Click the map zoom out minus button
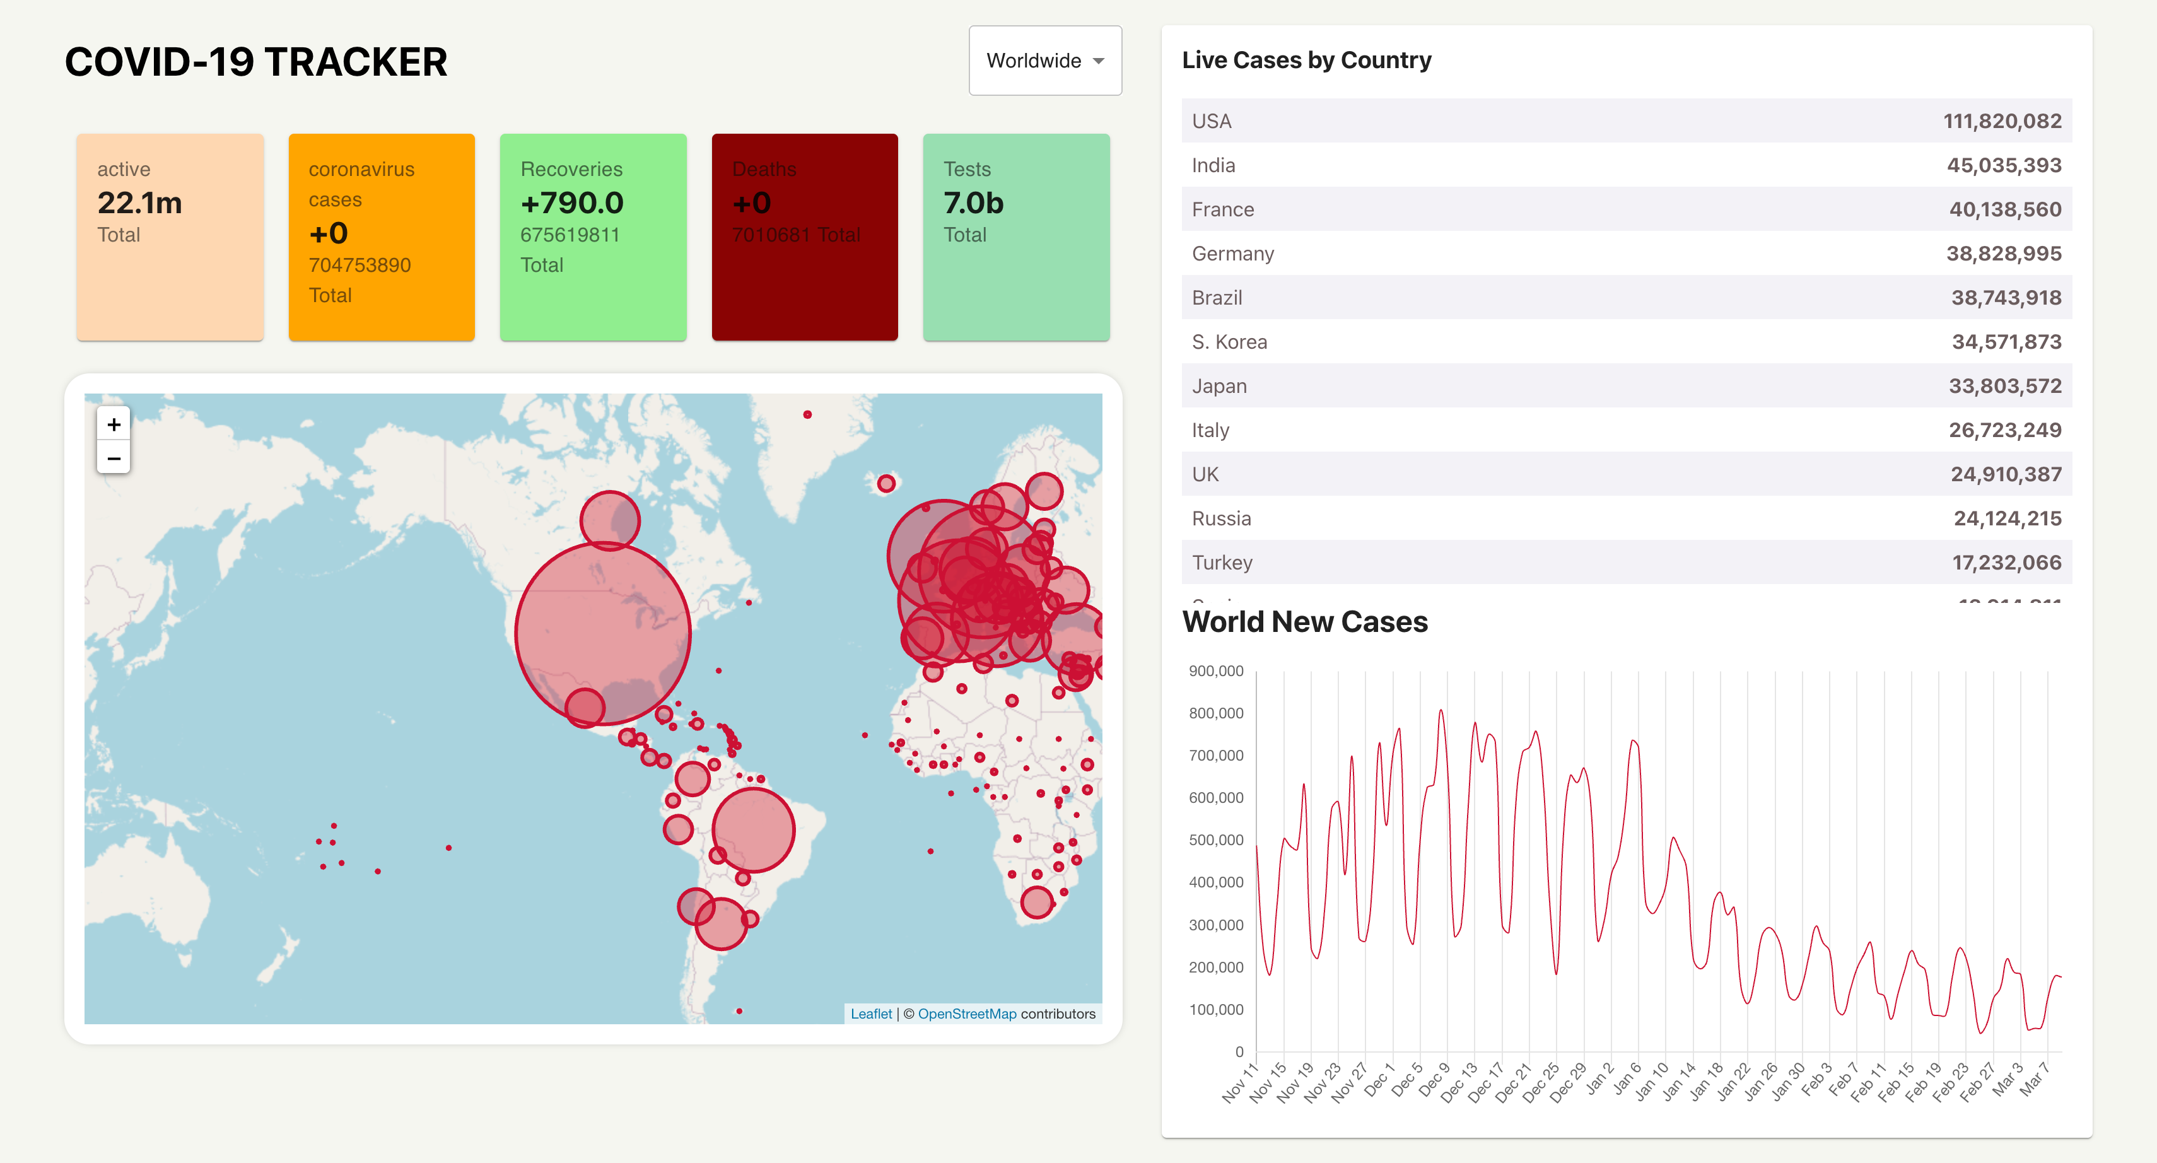 point(114,458)
